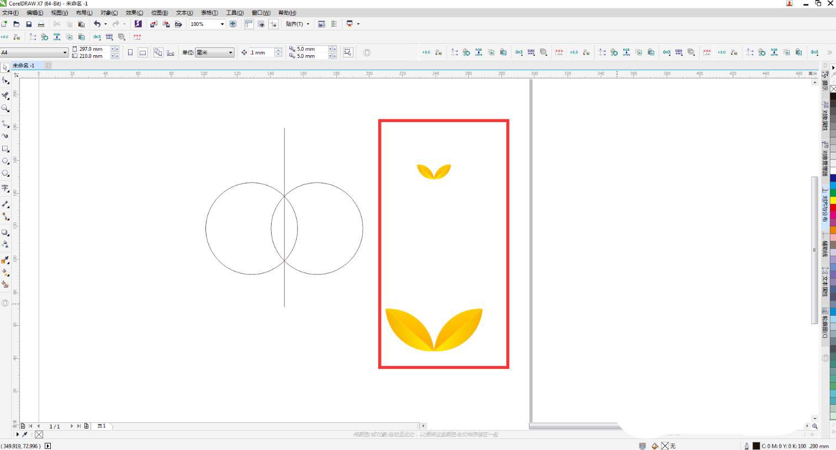Click the Print icon in toolbar

[41, 24]
